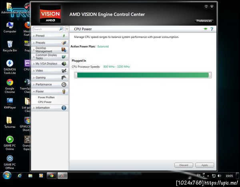Open Recycle Bin desktop icon

click(x=10, y=46)
